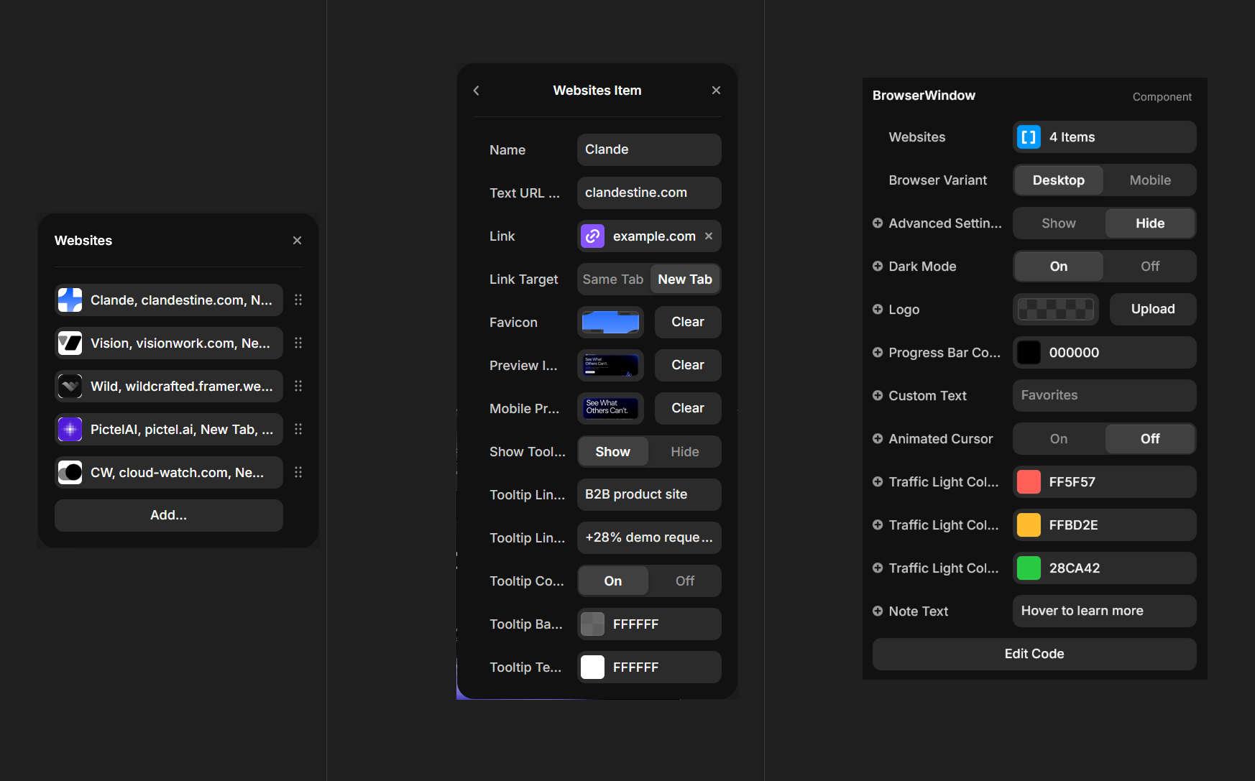Click the Custom Text Favorites field
Screen dimensions: 1255x781
1104,395
